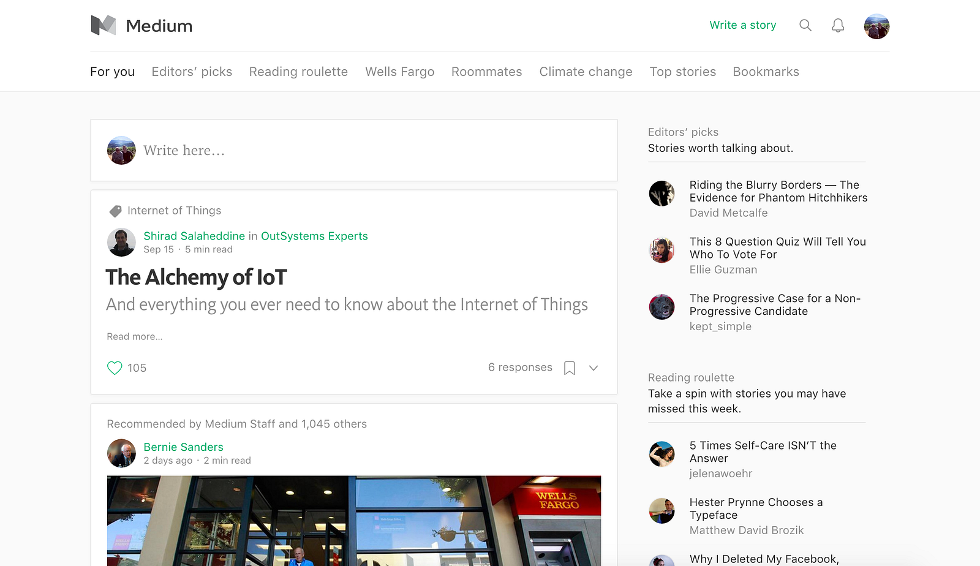The height and width of the screenshot is (566, 980).
Task: Click David Metcalfe's avatar in Editors' picks
Action: [661, 194]
